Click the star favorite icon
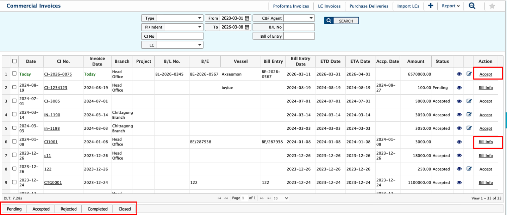 (x=492, y=6)
